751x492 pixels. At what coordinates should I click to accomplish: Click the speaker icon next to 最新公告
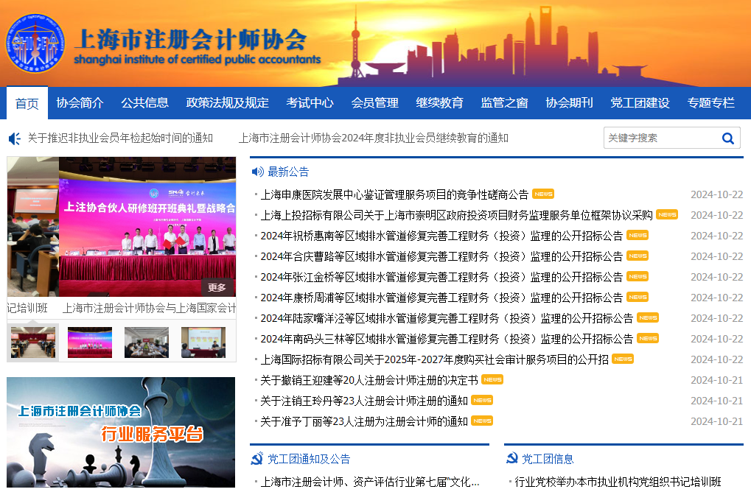pos(257,172)
